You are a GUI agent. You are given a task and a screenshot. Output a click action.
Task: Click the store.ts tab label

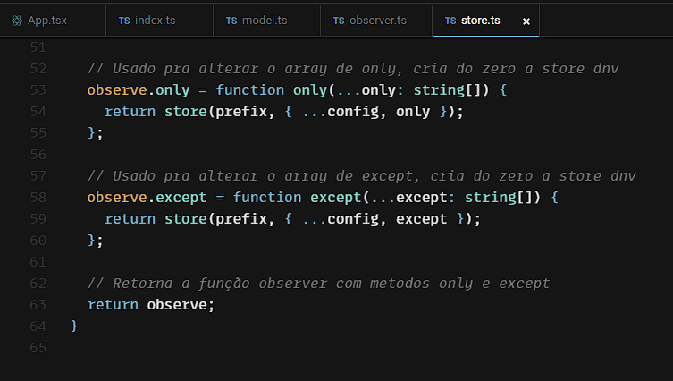point(481,20)
